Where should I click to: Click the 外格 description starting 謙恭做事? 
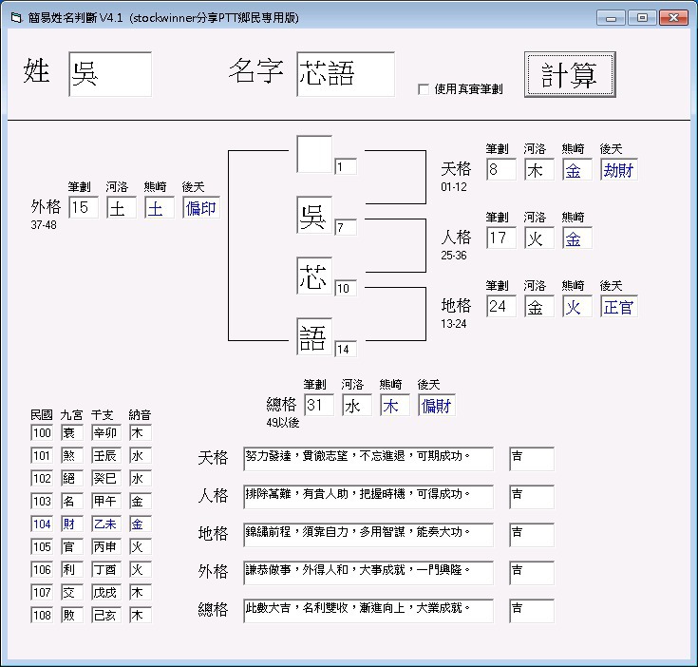[368, 573]
